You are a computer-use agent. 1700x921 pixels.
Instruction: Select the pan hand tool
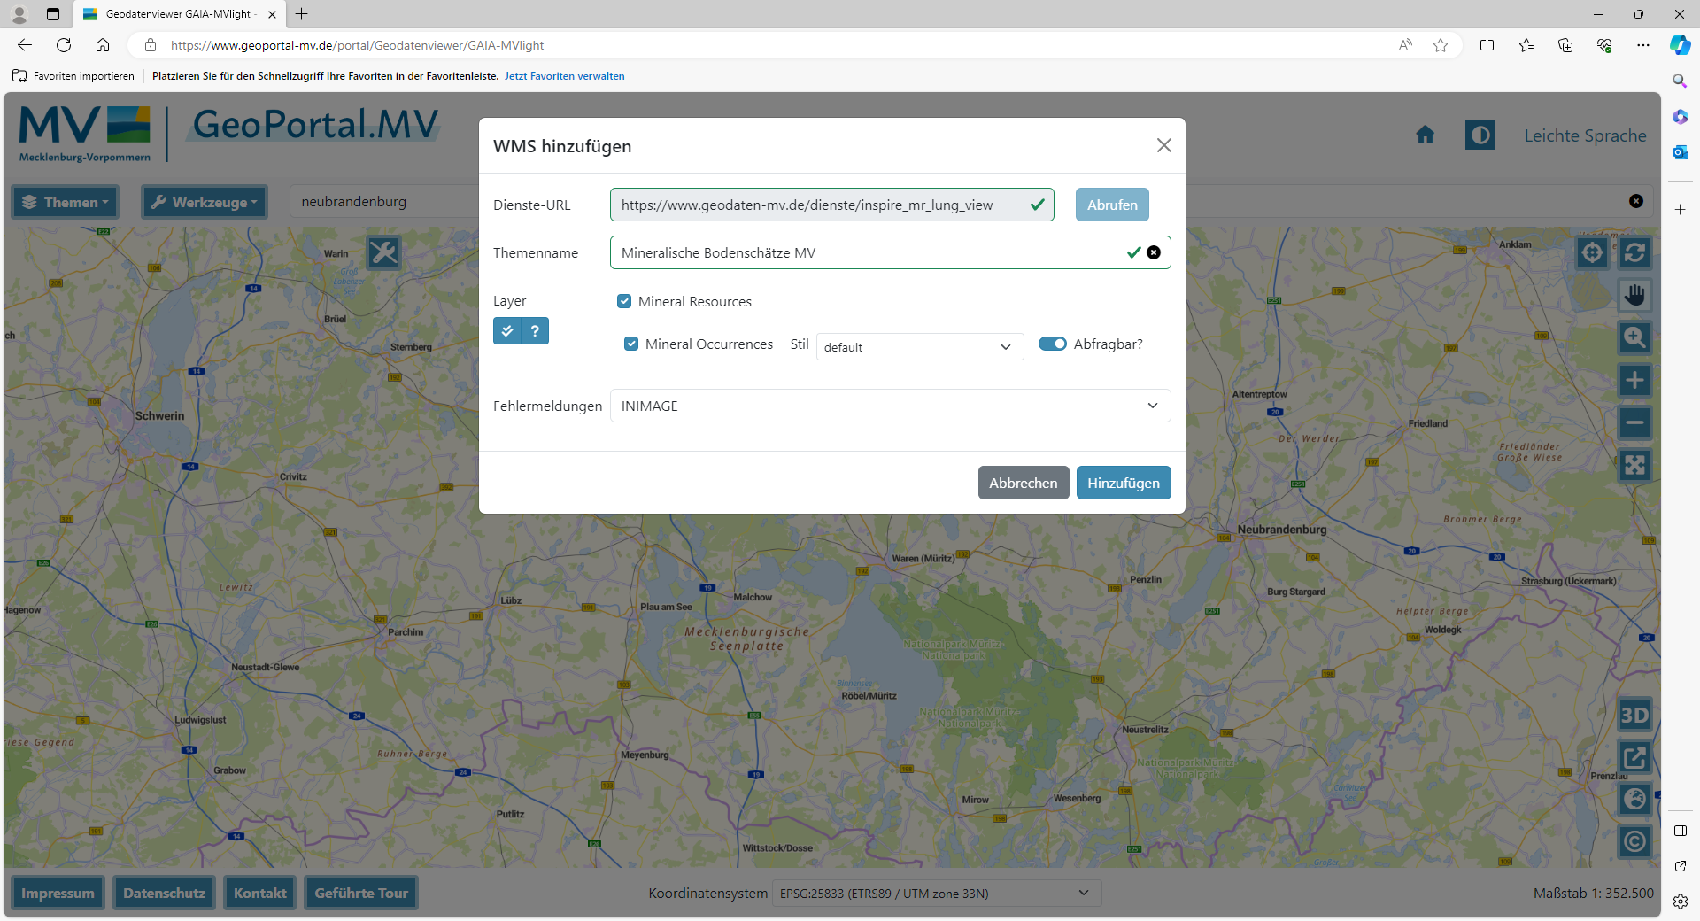[x=1634, y=295]
